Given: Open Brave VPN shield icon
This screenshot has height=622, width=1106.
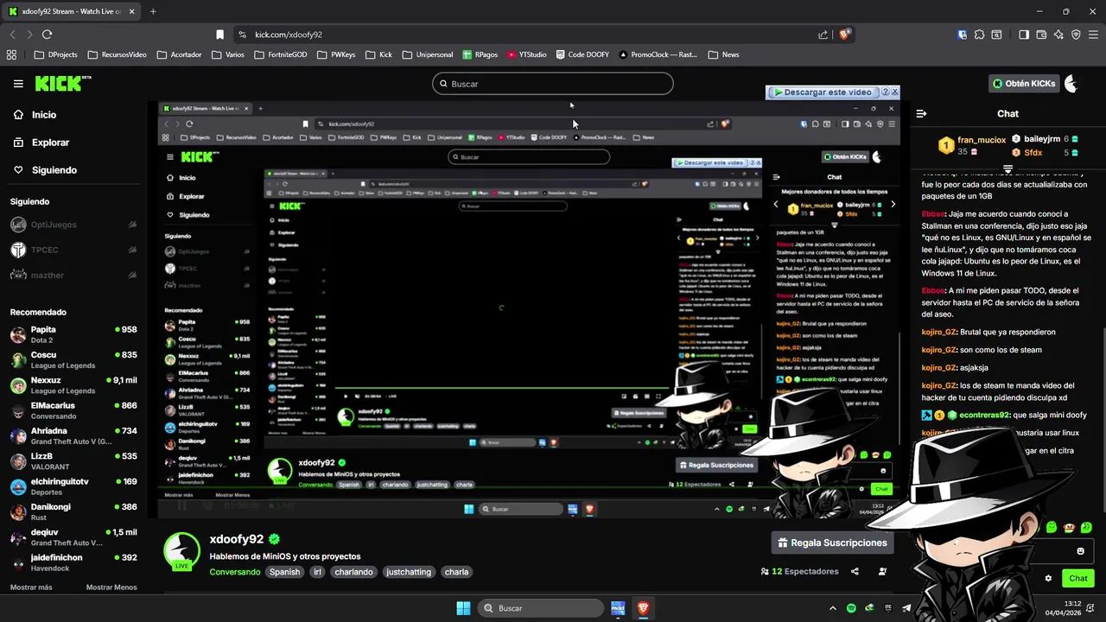Looking at the screenshot, I should 1076,35.
